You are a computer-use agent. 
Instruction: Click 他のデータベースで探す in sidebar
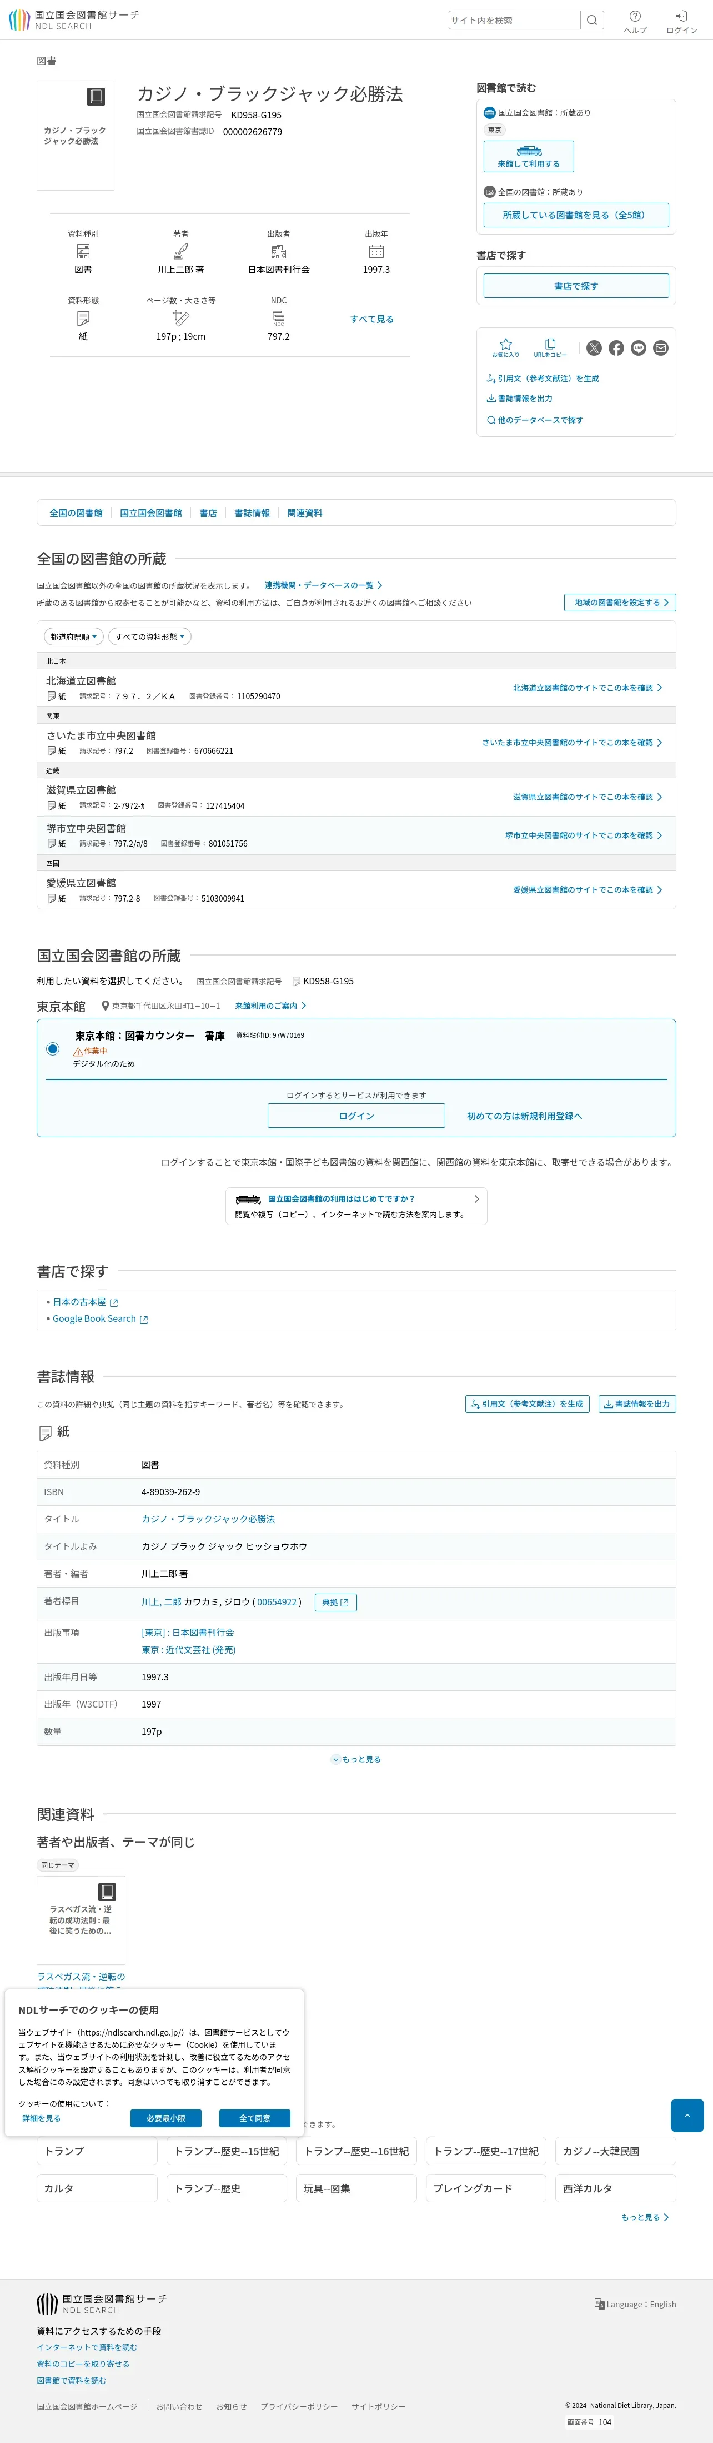point(535,420)
